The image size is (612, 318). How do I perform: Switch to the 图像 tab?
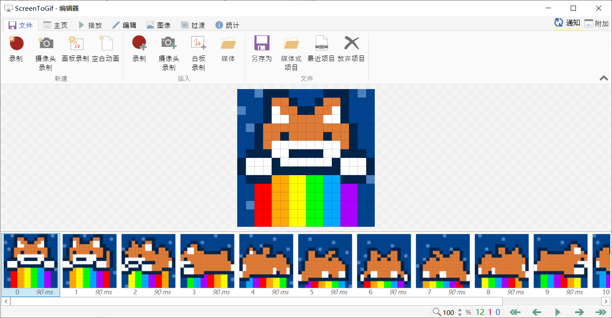tap(159, 25)
